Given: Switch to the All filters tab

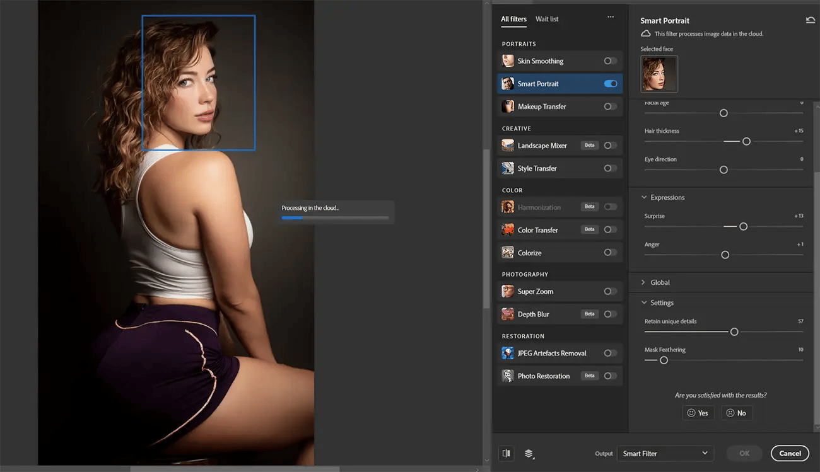Looking at the screenshot, I should pyautogui.click(x=514, y=19).
